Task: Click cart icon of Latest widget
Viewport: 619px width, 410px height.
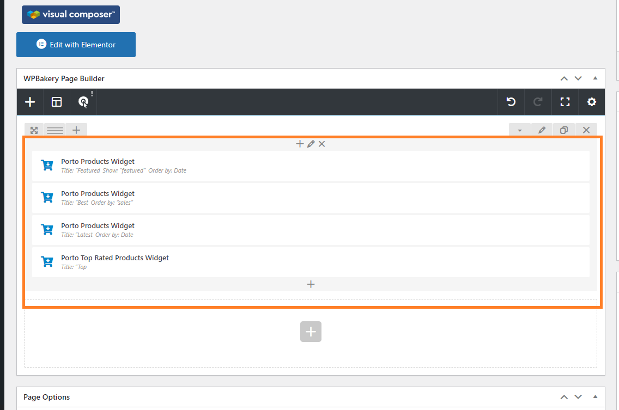Action: [47, 229]
